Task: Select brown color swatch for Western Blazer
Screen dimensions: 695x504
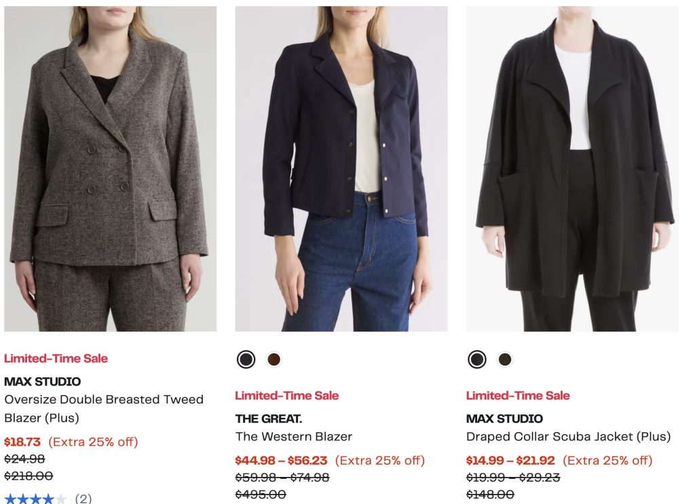Action: [274, 359]
